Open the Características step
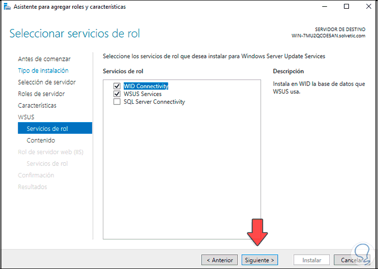This screenshot has height=269, width=378. click(x=37, y=106)
